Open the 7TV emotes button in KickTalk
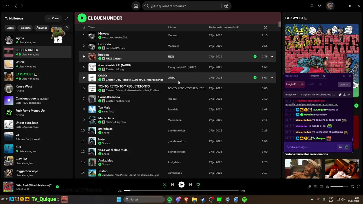The image size is (363, 204). (340, 147)
